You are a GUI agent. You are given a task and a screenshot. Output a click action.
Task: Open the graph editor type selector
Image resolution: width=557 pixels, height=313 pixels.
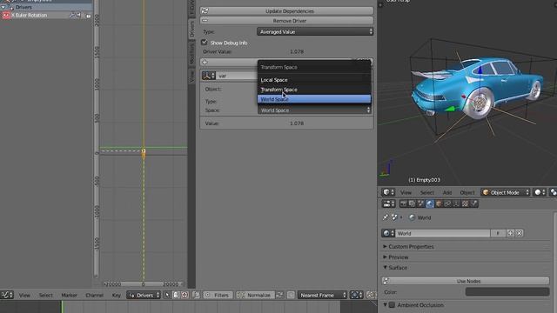click(x=7, y=295)
